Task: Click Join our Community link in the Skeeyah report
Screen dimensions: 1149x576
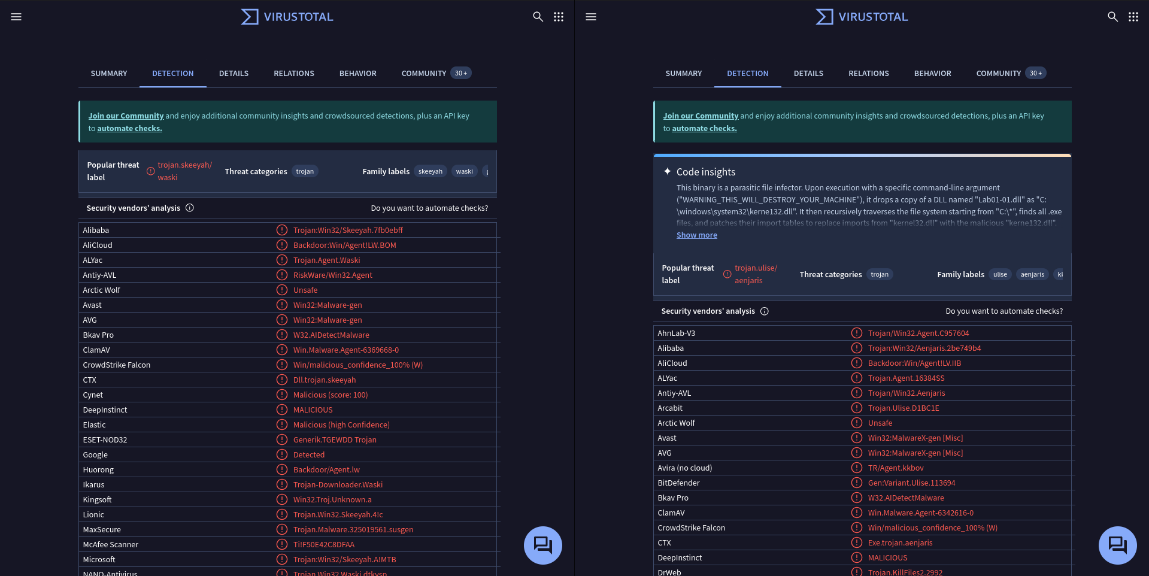Action: click(126, 116)
